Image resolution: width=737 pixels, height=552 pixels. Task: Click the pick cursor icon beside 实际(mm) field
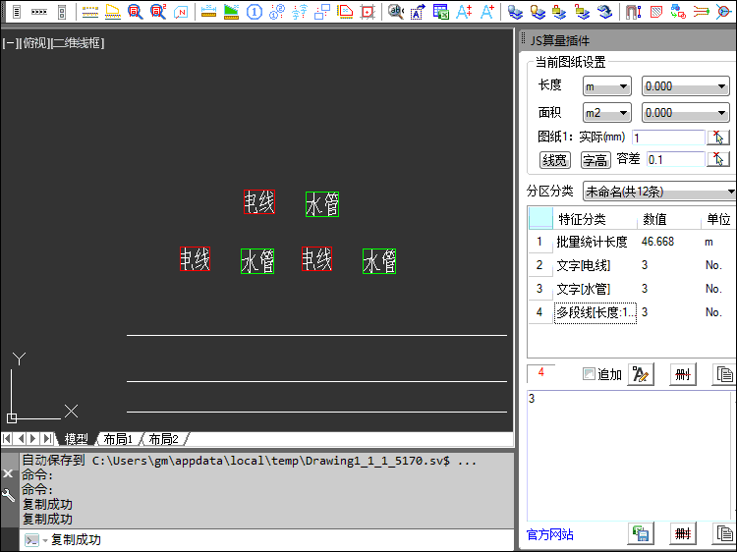pyautogui.click(x=719, y=138)
